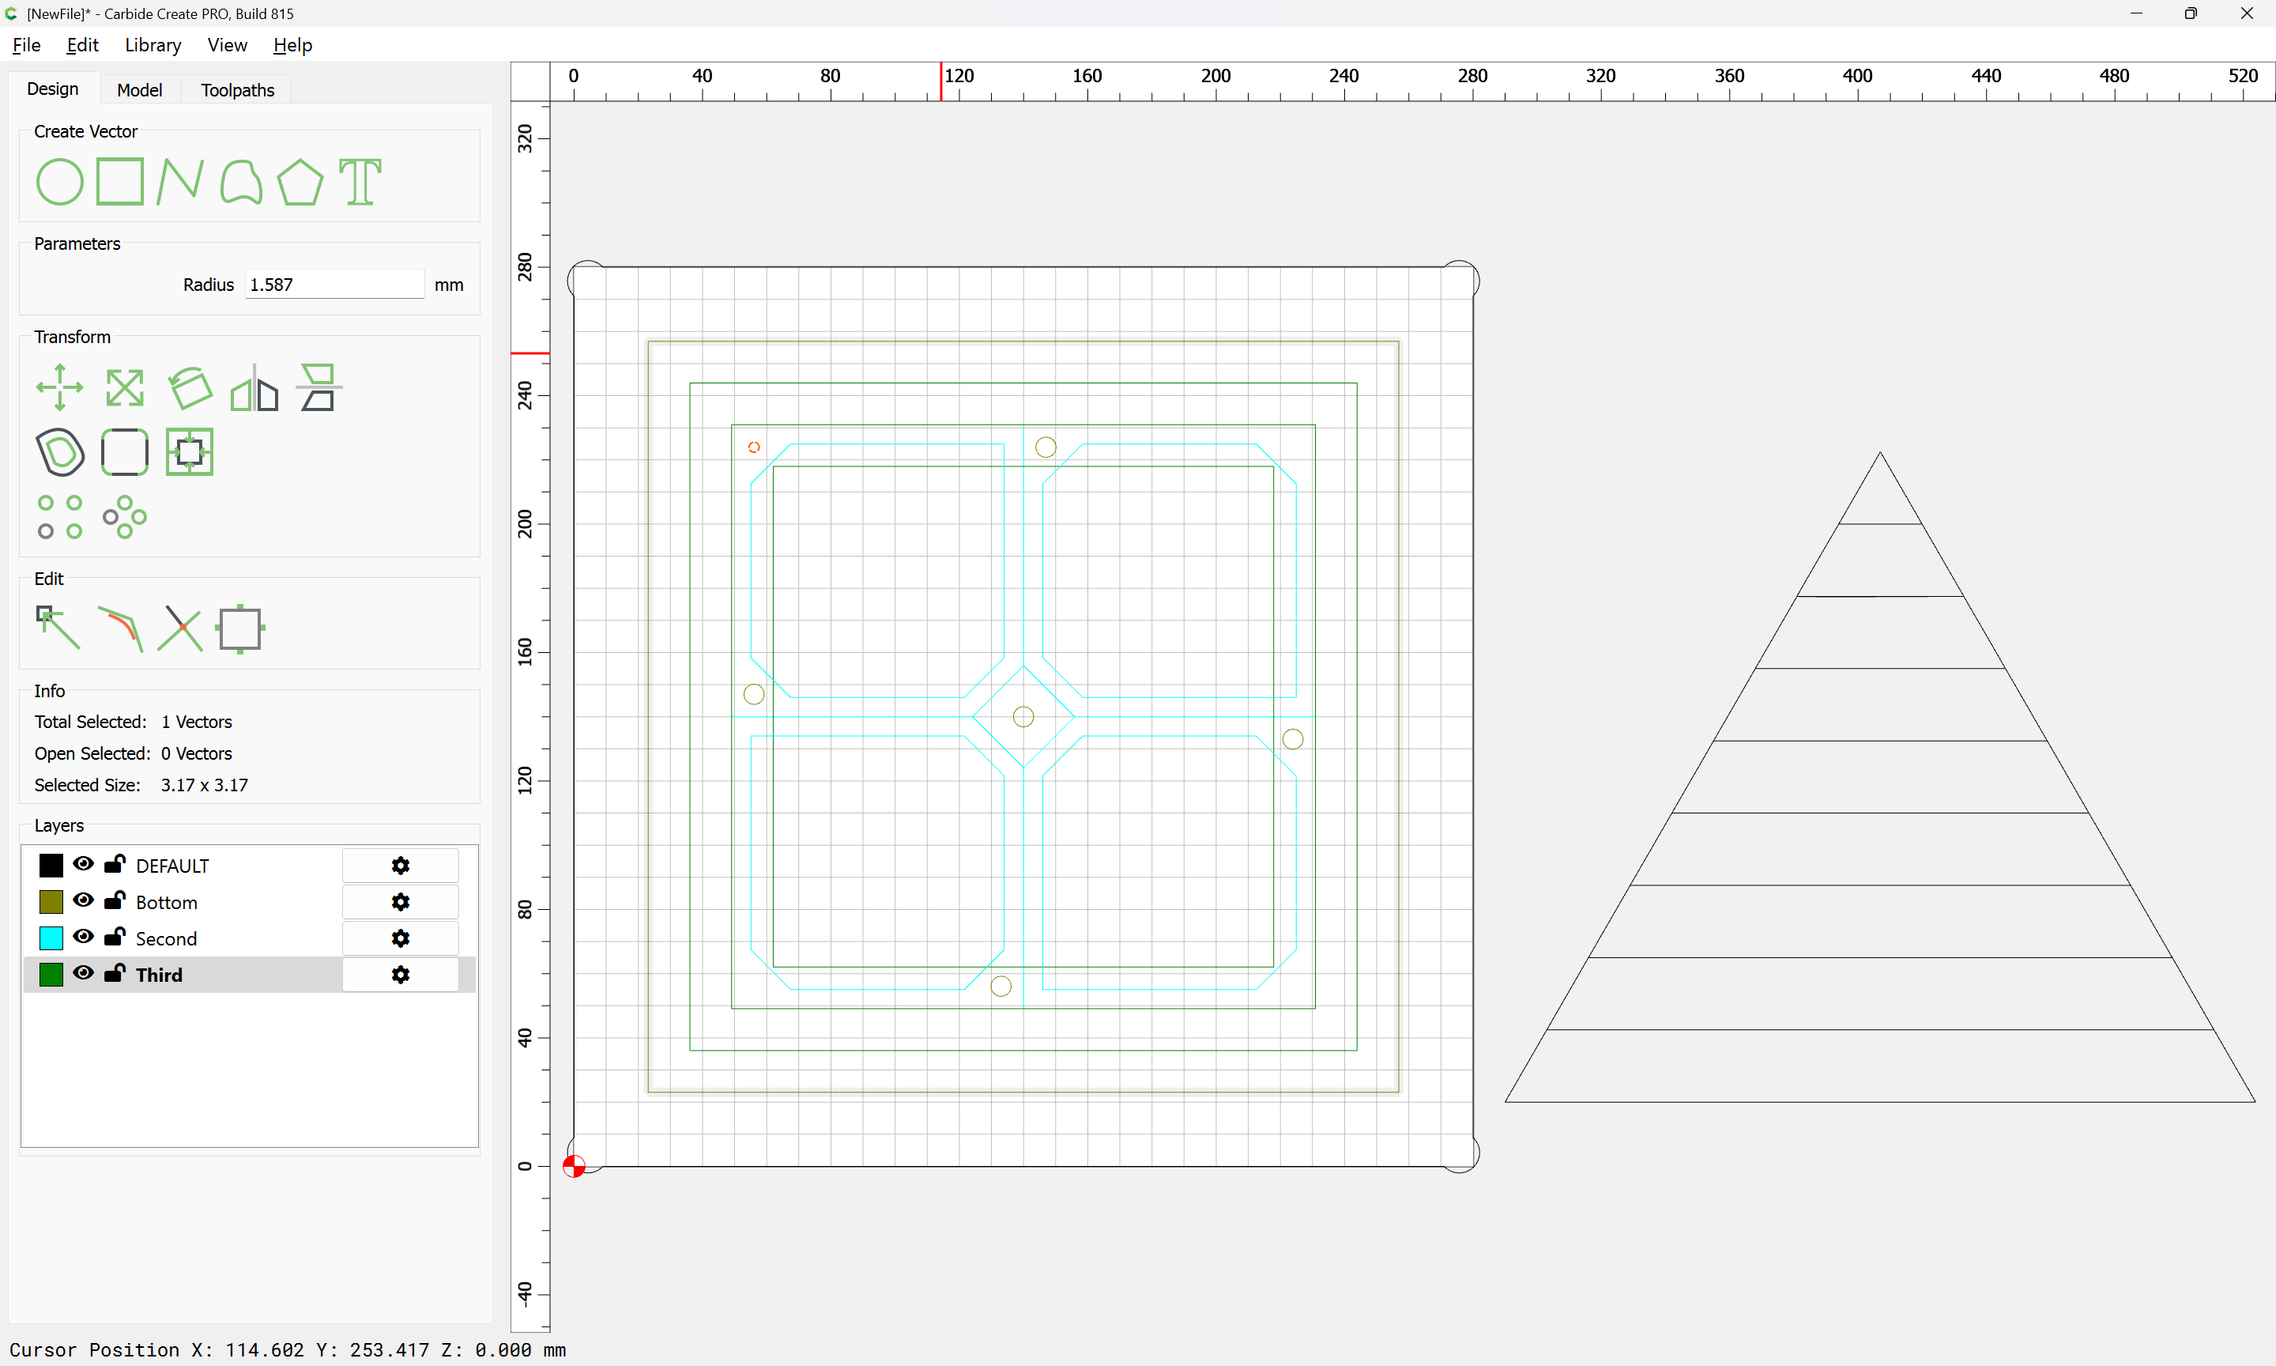The width and height of the screenshot is (2276, 1366).
Task: Open Second layer settings gear
Action: click(400, 938)
